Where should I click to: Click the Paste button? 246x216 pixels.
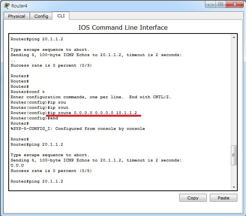pos(223,198)
